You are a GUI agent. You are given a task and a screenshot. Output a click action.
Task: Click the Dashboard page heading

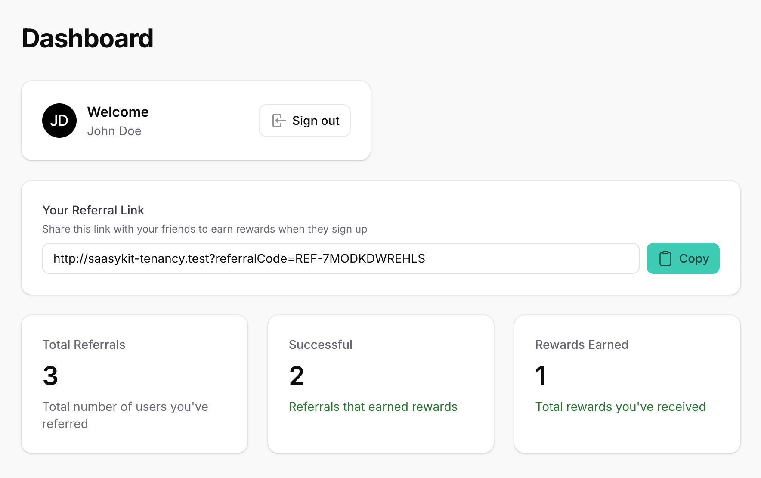87,38
